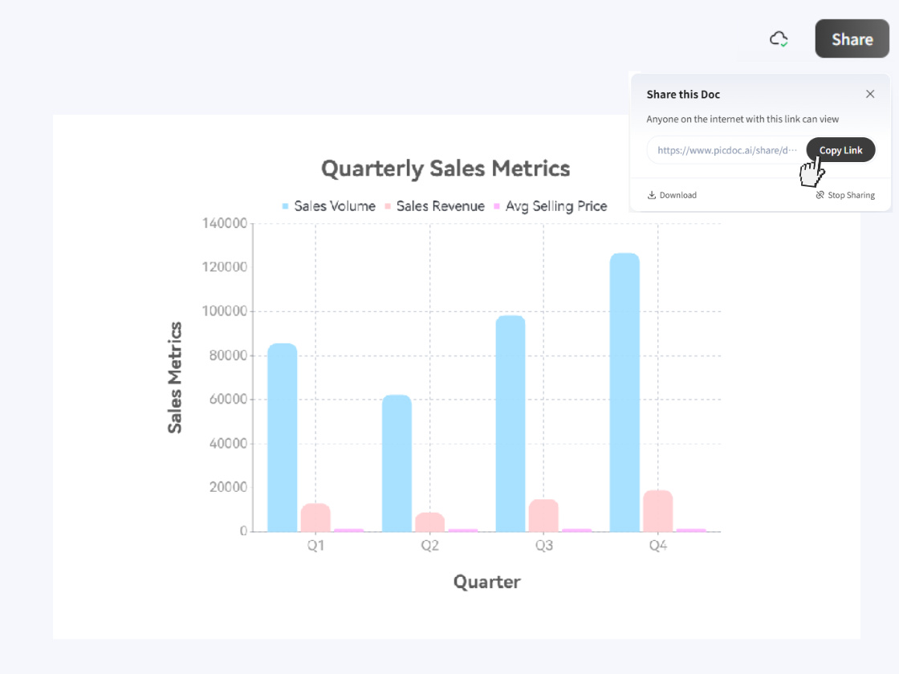Image resolution: width=899 pixels, height=674 pixels.
Task: Toggle the Sales Volume legend item
Action: [328, 206]
